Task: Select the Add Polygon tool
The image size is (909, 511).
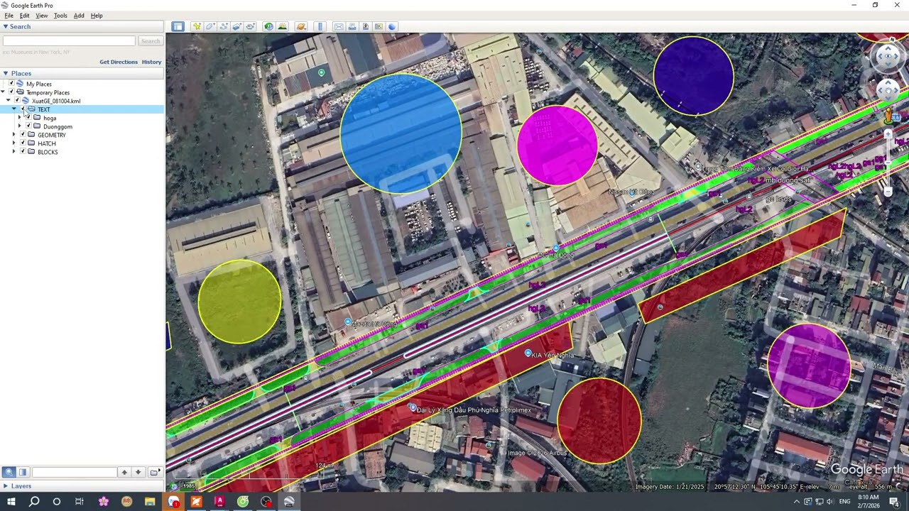Action: [x=210, y=26]
